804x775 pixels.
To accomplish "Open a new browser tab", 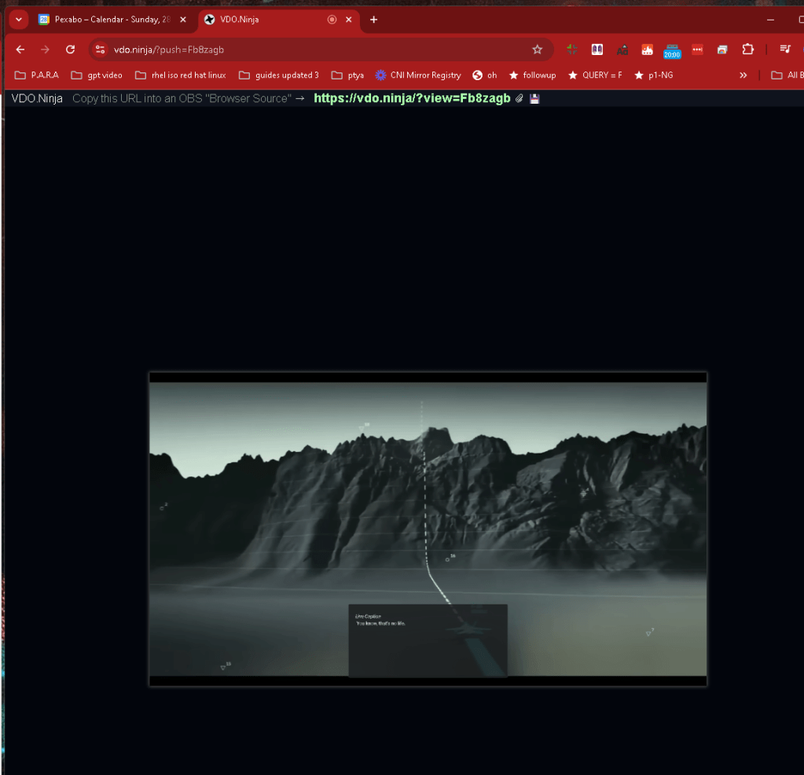I will [374, 20].
